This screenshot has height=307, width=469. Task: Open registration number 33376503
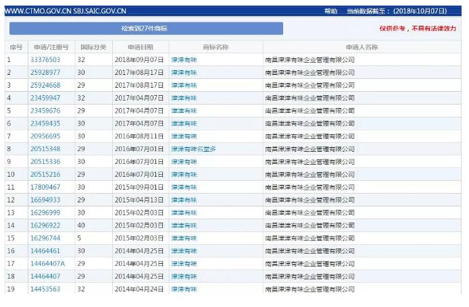(x=45, y=60)
